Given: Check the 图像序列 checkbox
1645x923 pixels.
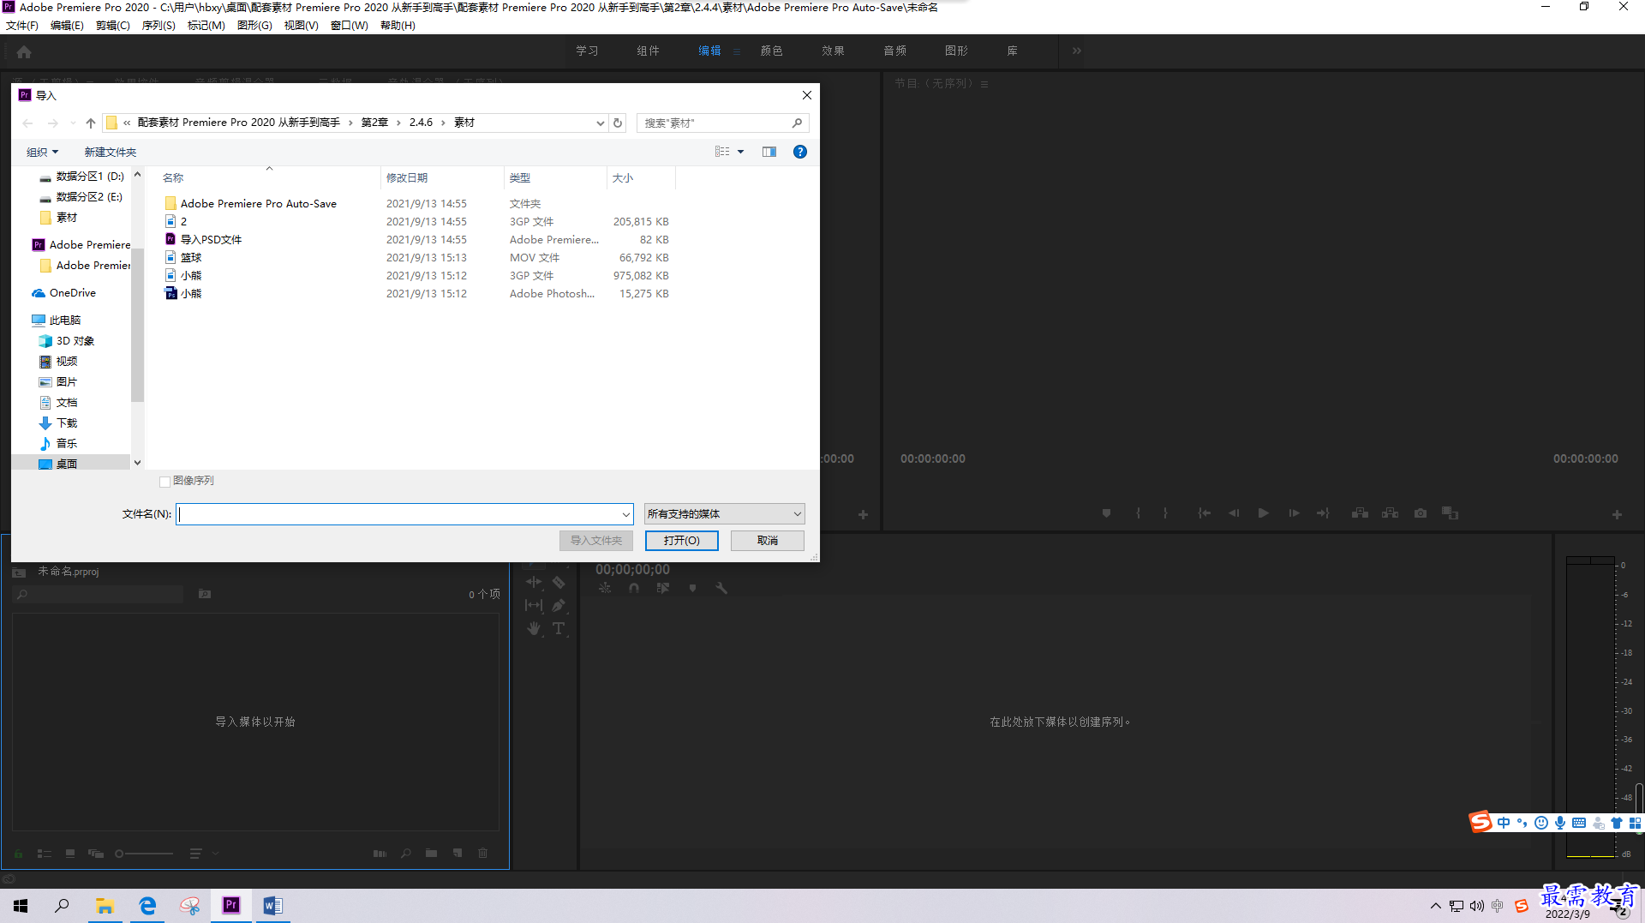Looking at the screenshot, I should coord(165,482).
